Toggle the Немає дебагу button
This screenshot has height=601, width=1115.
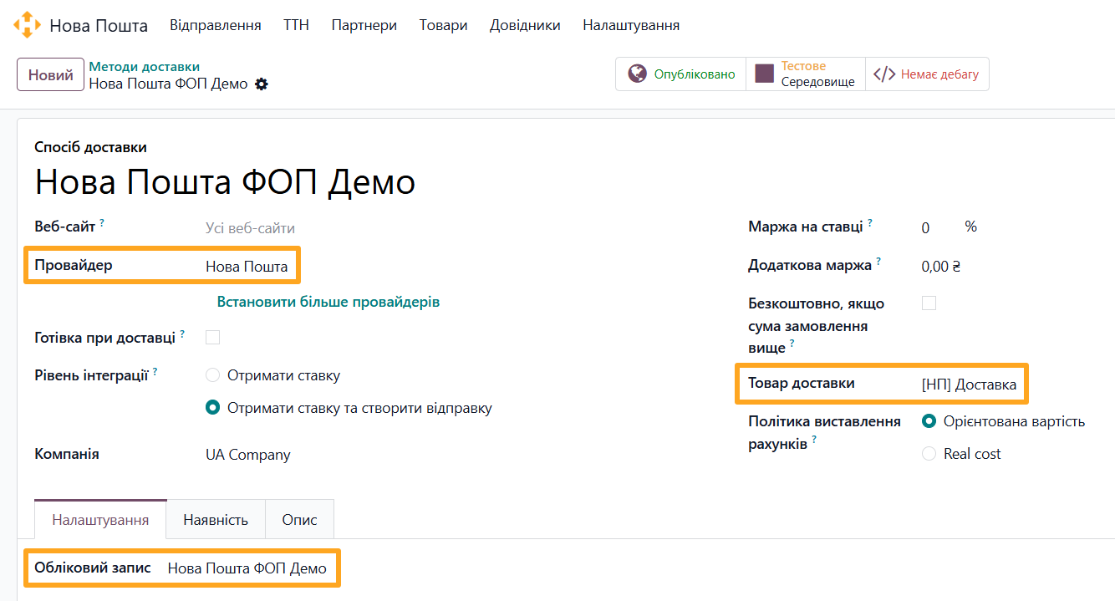[x=927, y=74]
